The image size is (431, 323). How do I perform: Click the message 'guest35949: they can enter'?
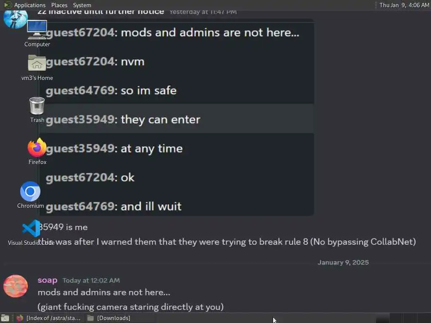point(123,119)
